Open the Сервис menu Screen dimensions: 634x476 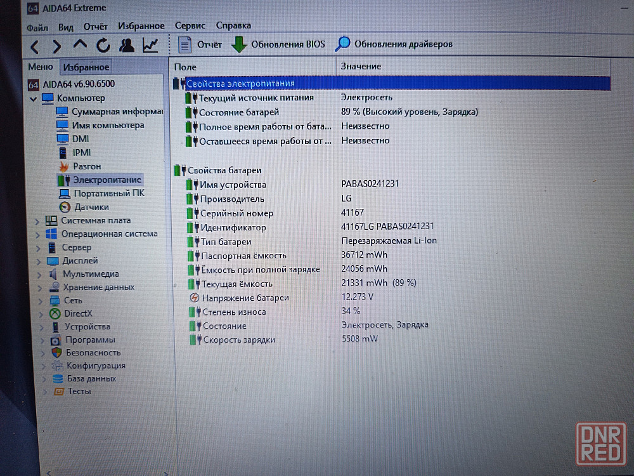190,25
